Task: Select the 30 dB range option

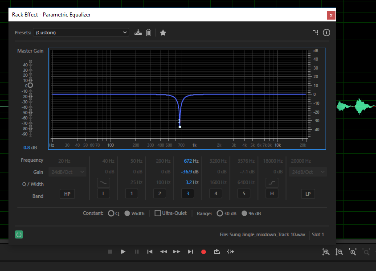Action: [x=220, y=213]
